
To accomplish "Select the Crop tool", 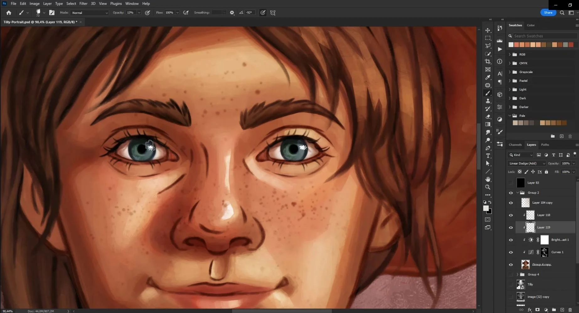I will tap(488, 61).
